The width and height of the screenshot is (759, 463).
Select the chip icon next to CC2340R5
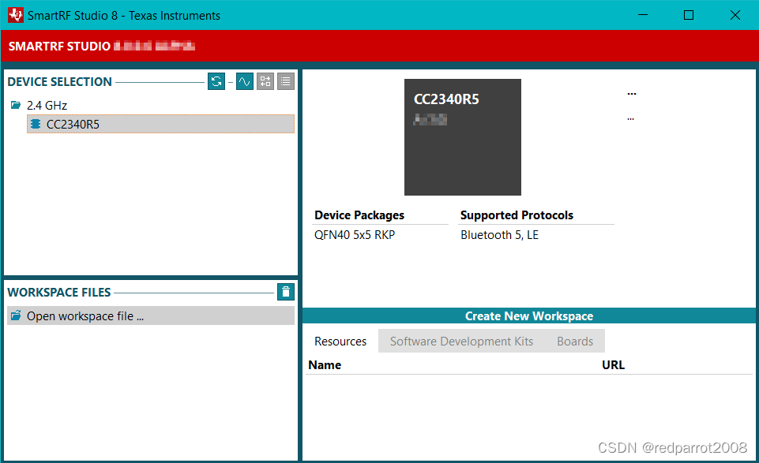click(36, 124)
